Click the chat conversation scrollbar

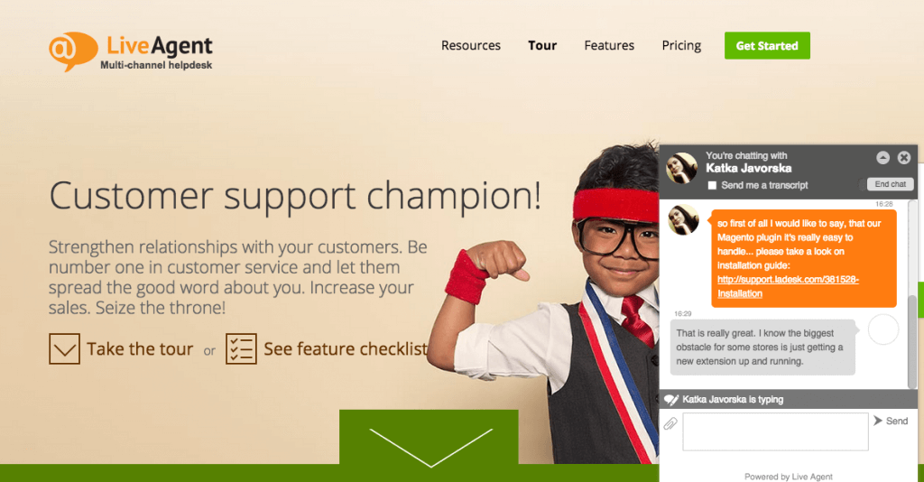pyautogui.click(x=912, y=294)
